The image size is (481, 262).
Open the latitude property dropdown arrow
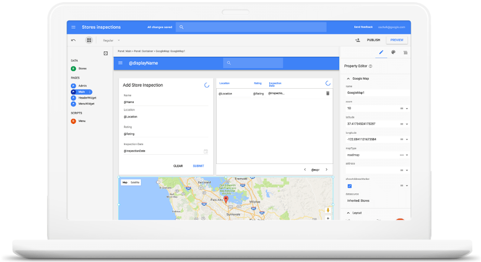coord(407,124)
